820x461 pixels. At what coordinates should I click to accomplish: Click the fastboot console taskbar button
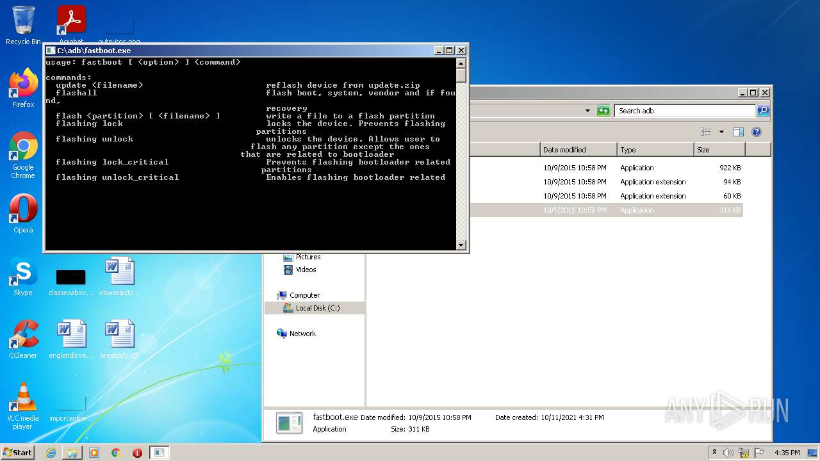coord(159,453)
